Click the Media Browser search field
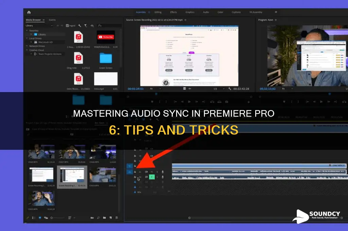This screenshot has width=348, height=231. click(109, 25)
